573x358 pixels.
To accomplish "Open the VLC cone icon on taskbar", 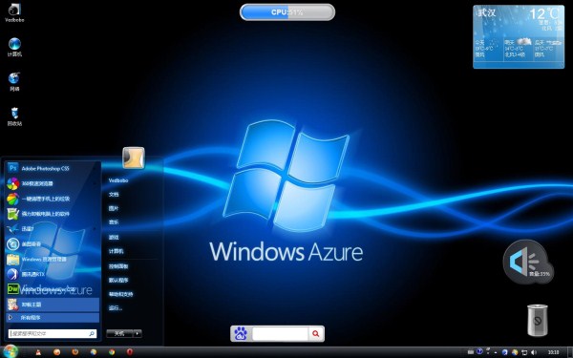I will coord(38,352).
